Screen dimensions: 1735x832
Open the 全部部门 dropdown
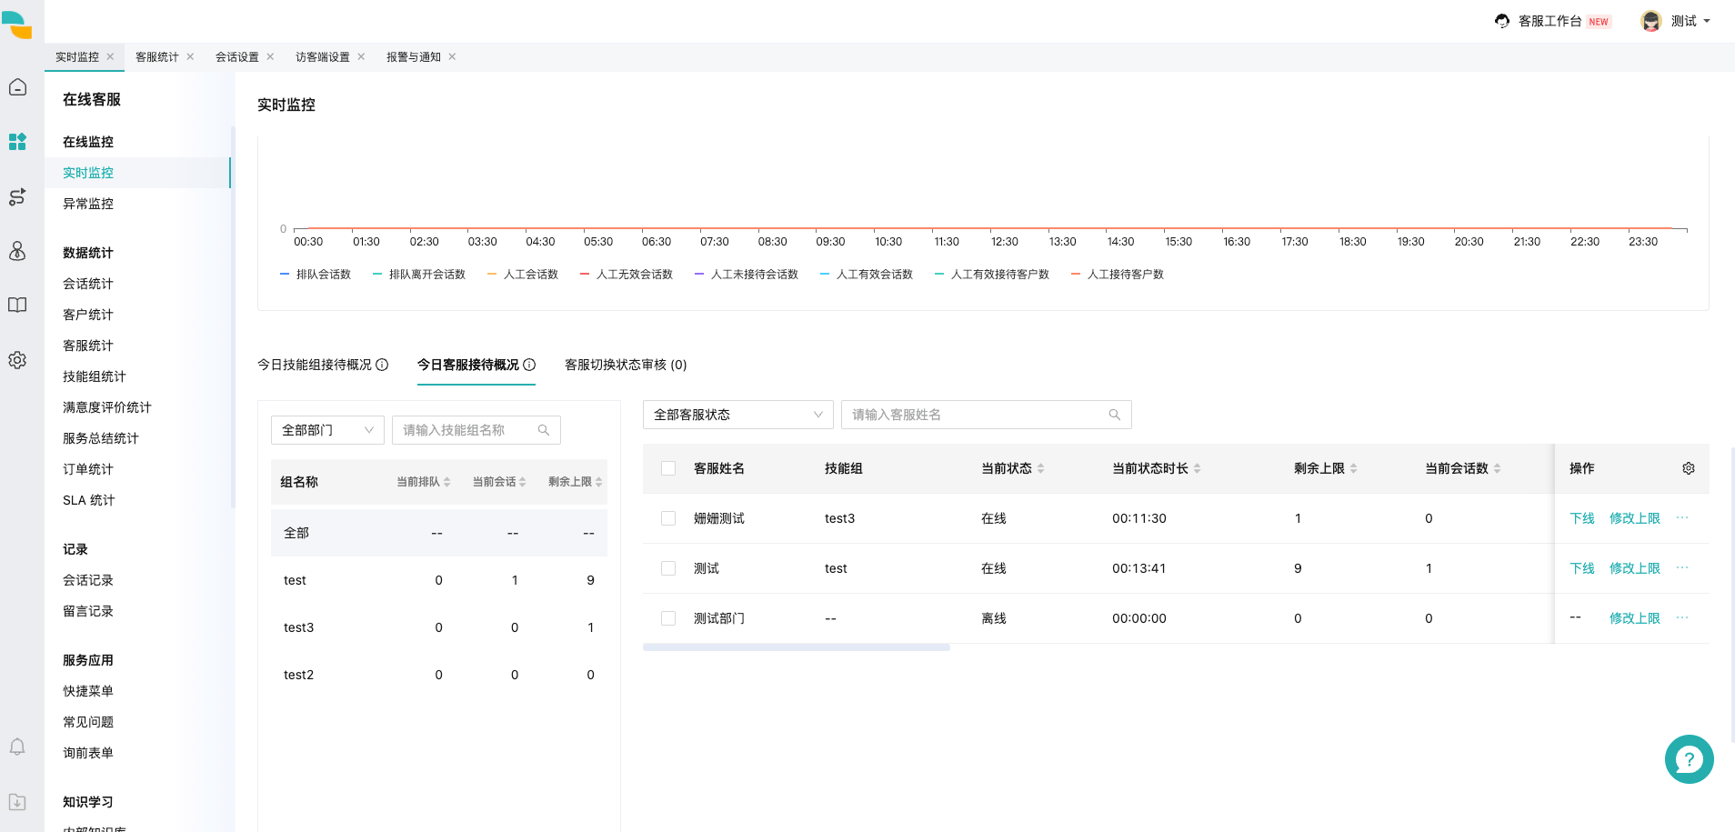[327, 430]
